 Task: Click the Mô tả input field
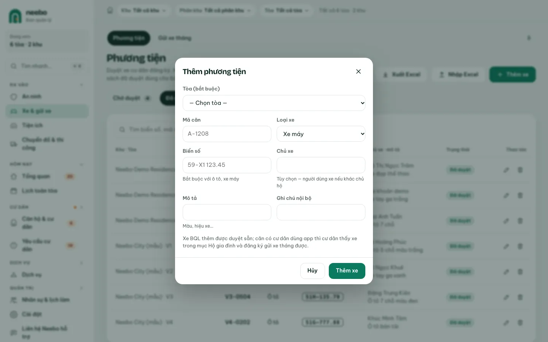[x=227, y=212]
